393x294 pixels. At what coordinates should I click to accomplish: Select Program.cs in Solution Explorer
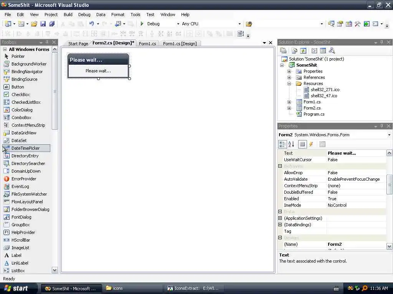point(314,114)
